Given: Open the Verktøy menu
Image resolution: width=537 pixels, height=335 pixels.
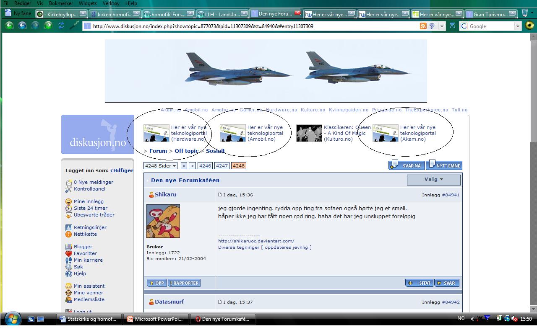Looking at the screenshot, I should [x=111, y=3].
